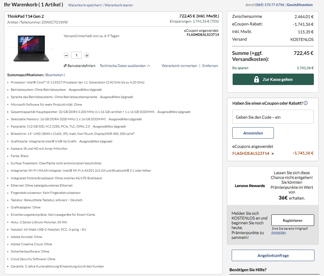Image resolution: width=324 pixels, height=276 pixels.
Task: Save the cart via Warenkorb speichern
Action: click(x=84, y=5)
